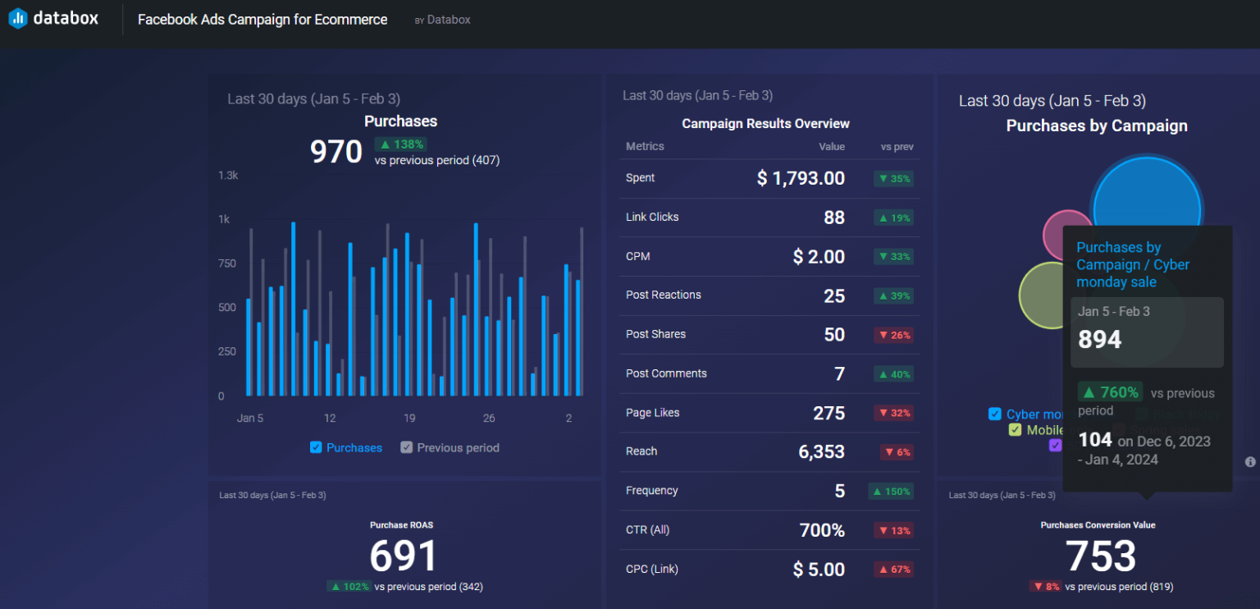Click the tallest bar in the Purchases chart

click(x=293, y=312)
